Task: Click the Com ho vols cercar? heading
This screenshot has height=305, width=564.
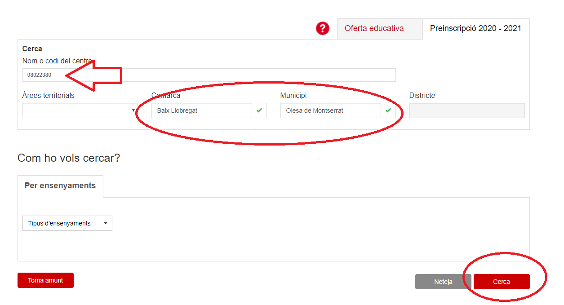Action: pyautogui.click(x=69, y=158)
